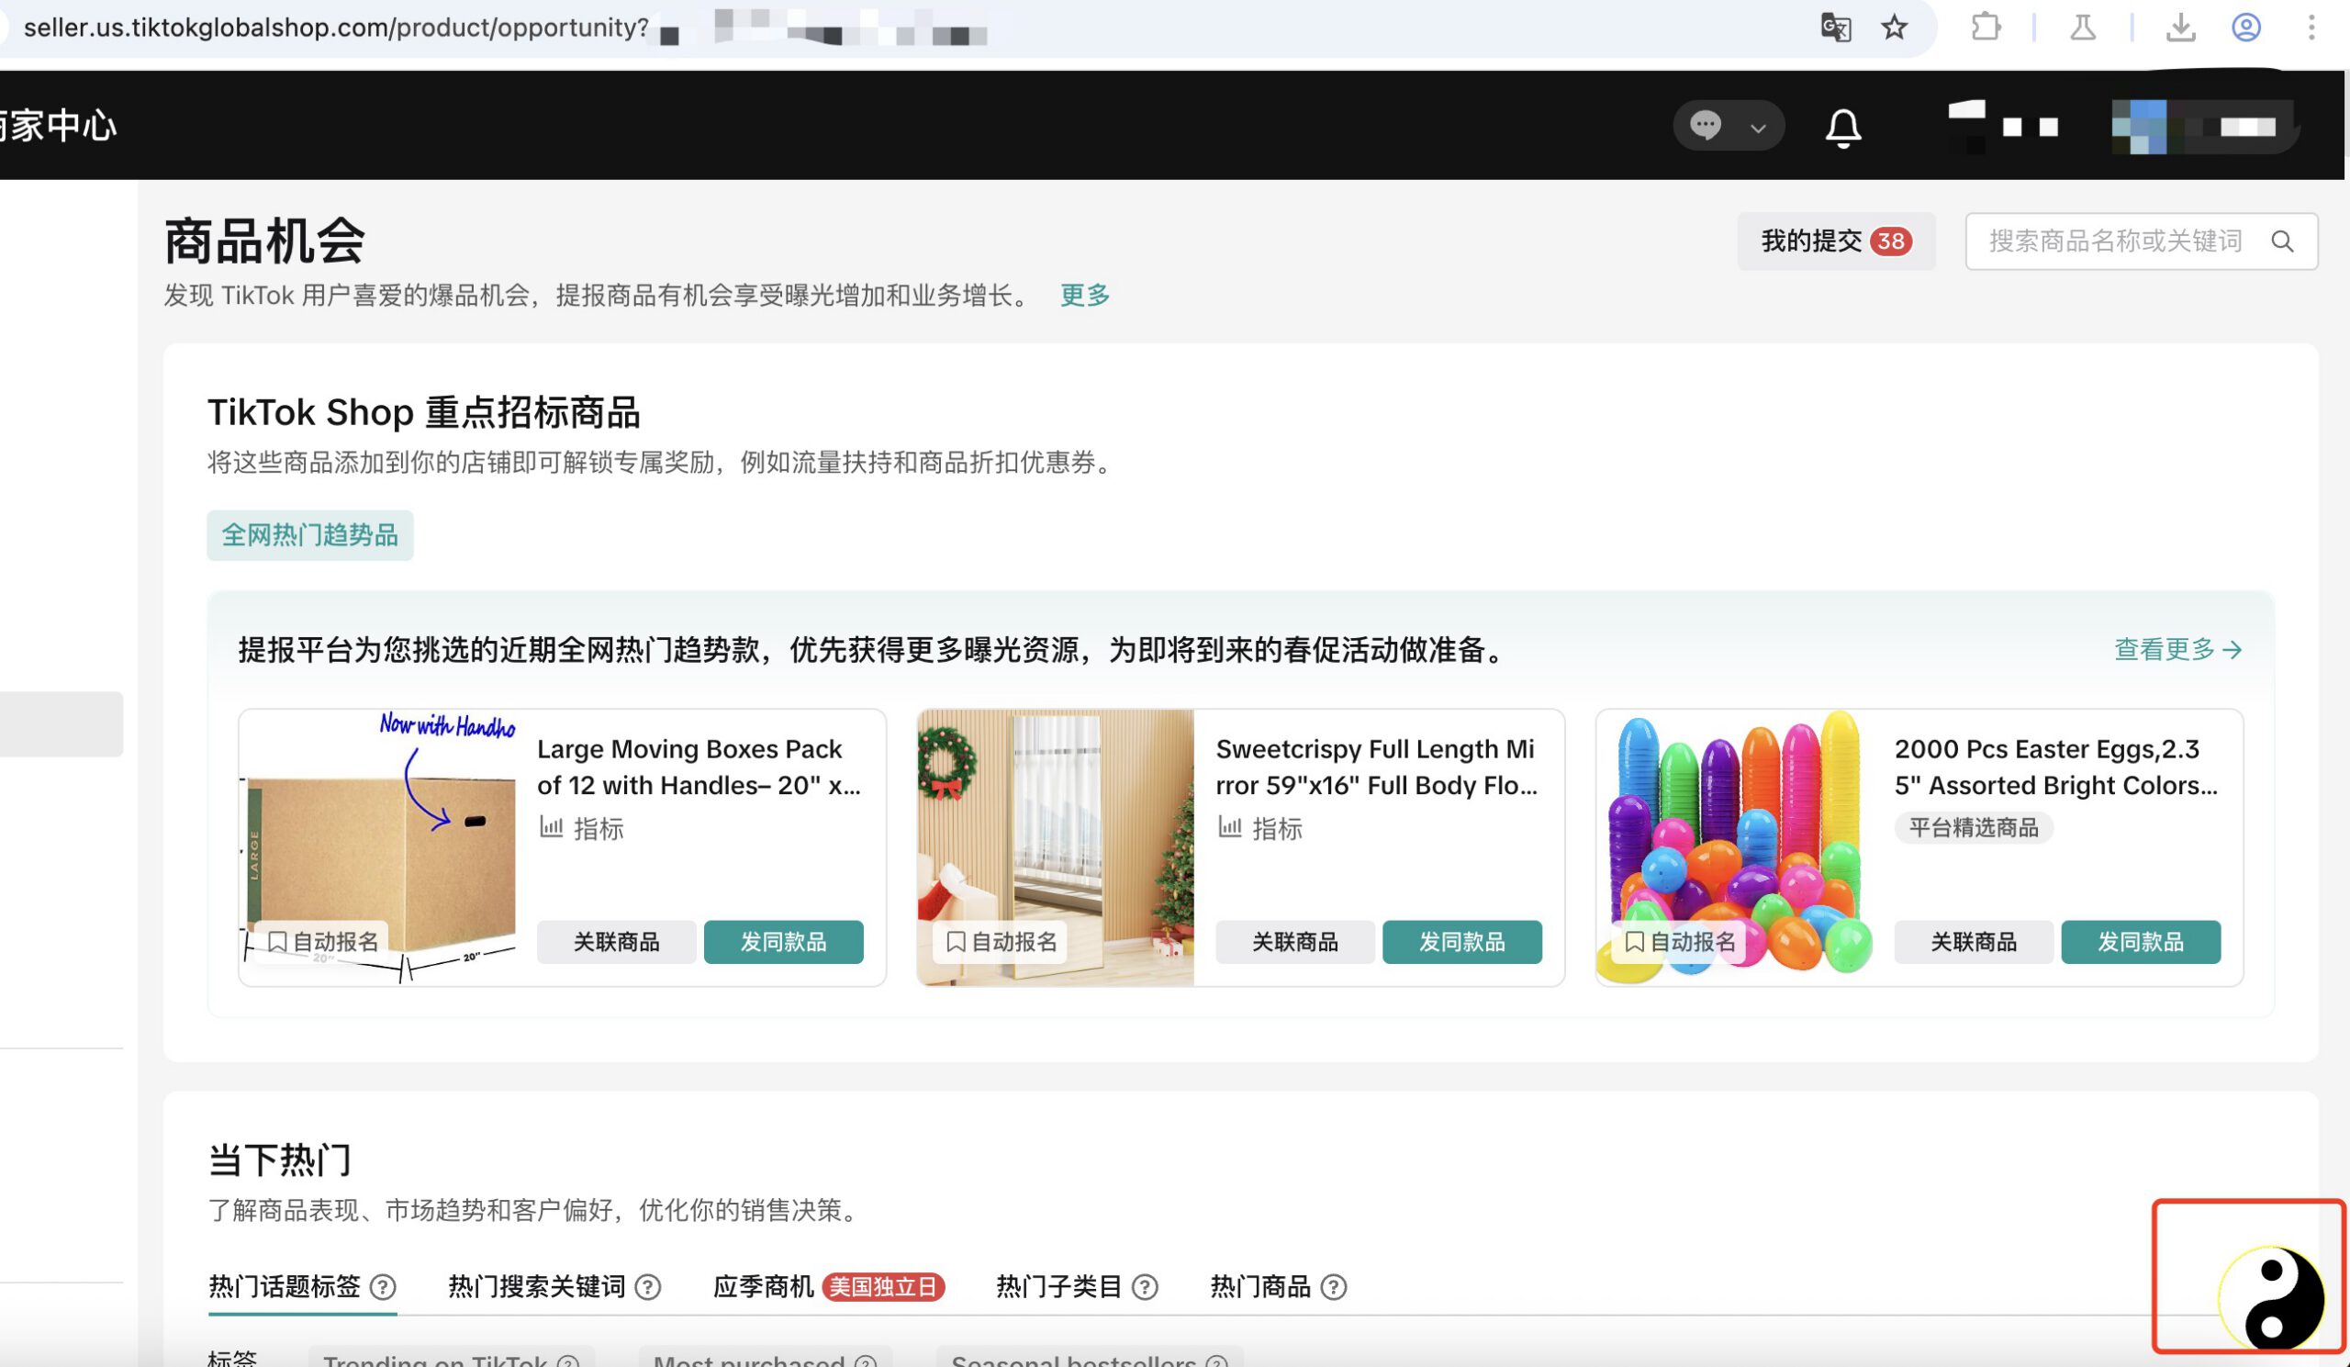The width and height of the screenshot is (2350, 1367).
Task: Click the help icon next to 热门搜索关键词
Action: pos(648,1288)
